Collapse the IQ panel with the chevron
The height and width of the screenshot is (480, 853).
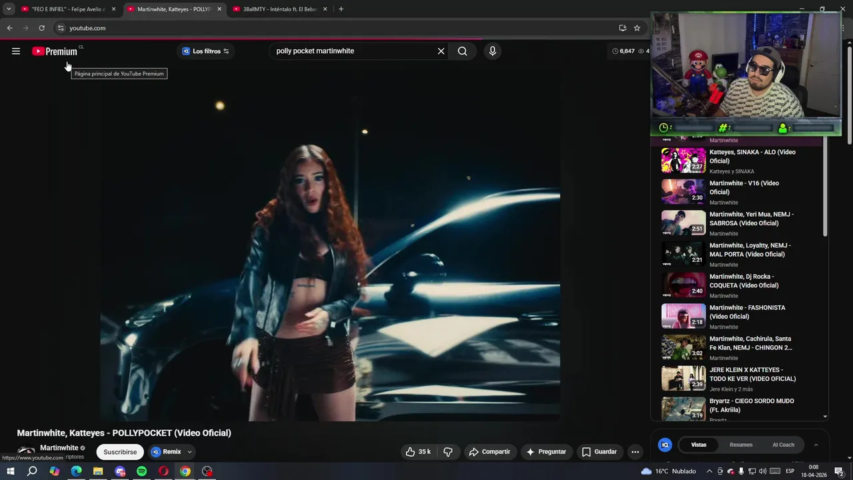816,445
